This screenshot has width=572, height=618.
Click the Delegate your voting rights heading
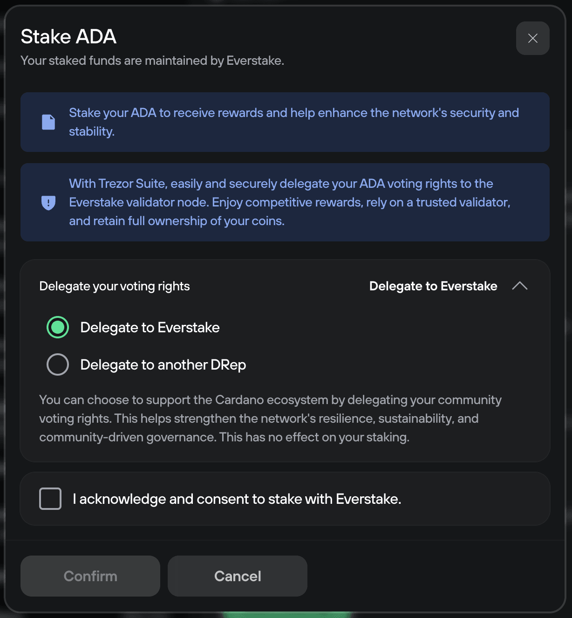pos(114,286)
